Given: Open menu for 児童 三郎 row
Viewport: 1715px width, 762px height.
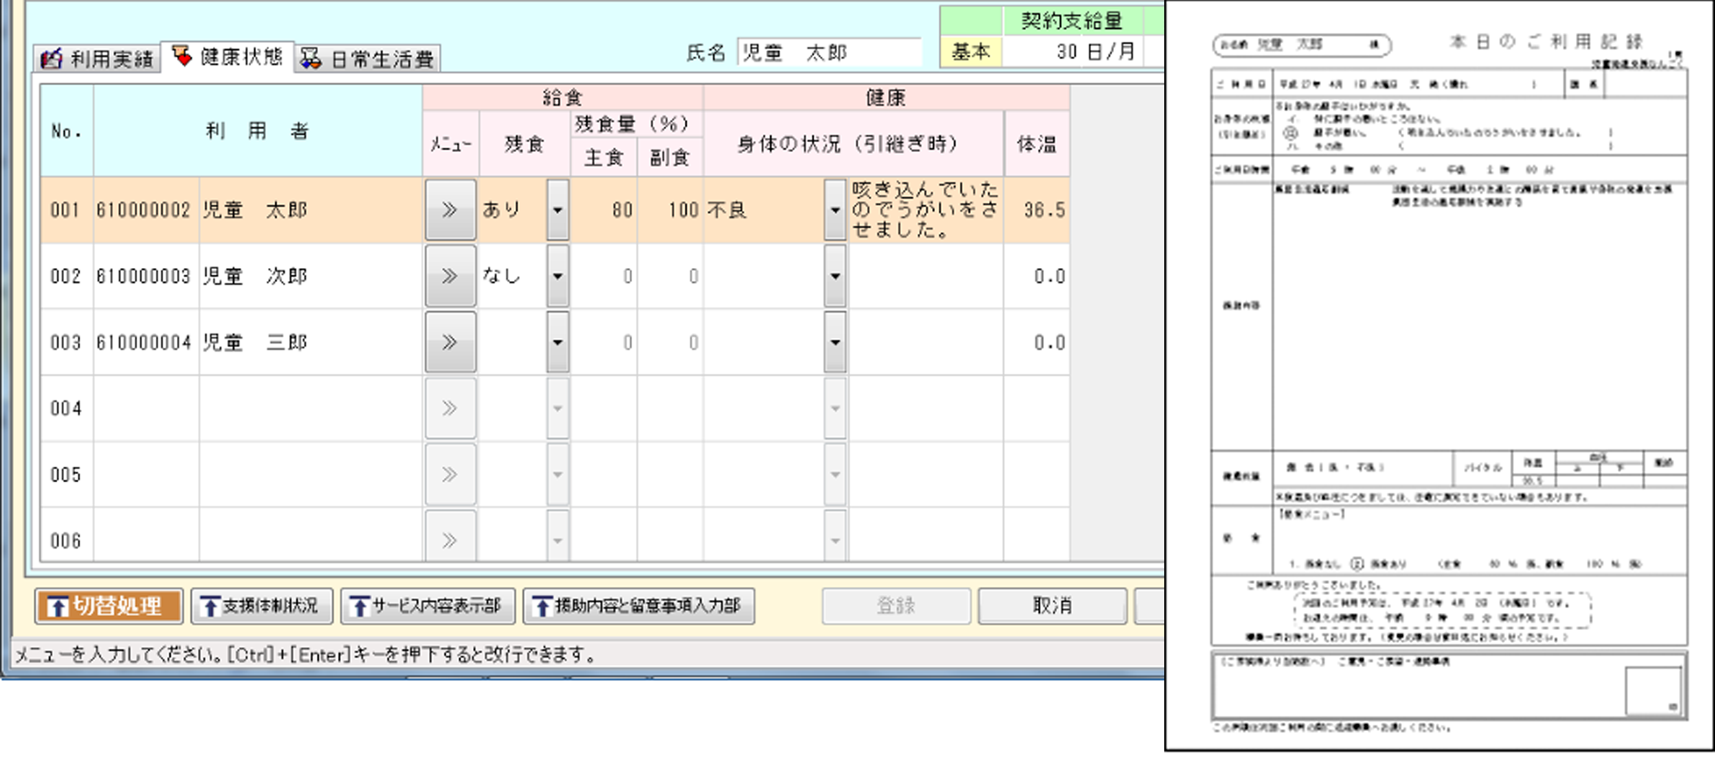Looking at the screenshot, I should pos(450,342).
